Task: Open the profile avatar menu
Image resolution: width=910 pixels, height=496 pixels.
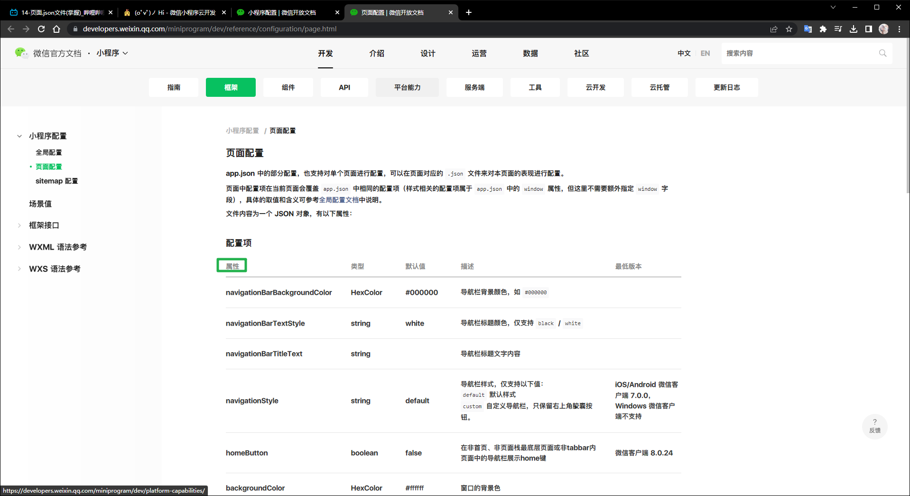Action: (884, 29)
